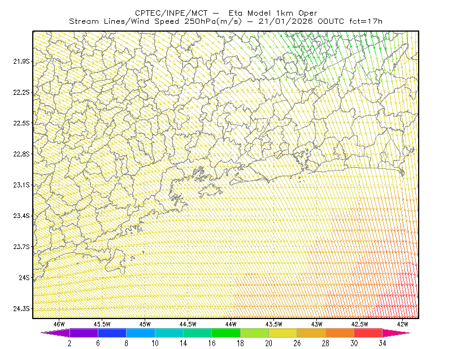Viewport: 452px width, 349px height.
Task: Click the 24.3S latitude axis label
Action: coord(21,309)
